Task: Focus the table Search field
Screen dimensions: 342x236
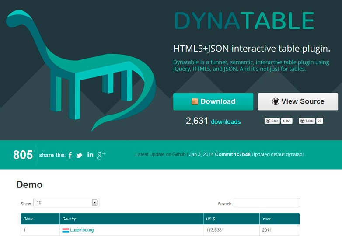Action: [x=267, y=203]
